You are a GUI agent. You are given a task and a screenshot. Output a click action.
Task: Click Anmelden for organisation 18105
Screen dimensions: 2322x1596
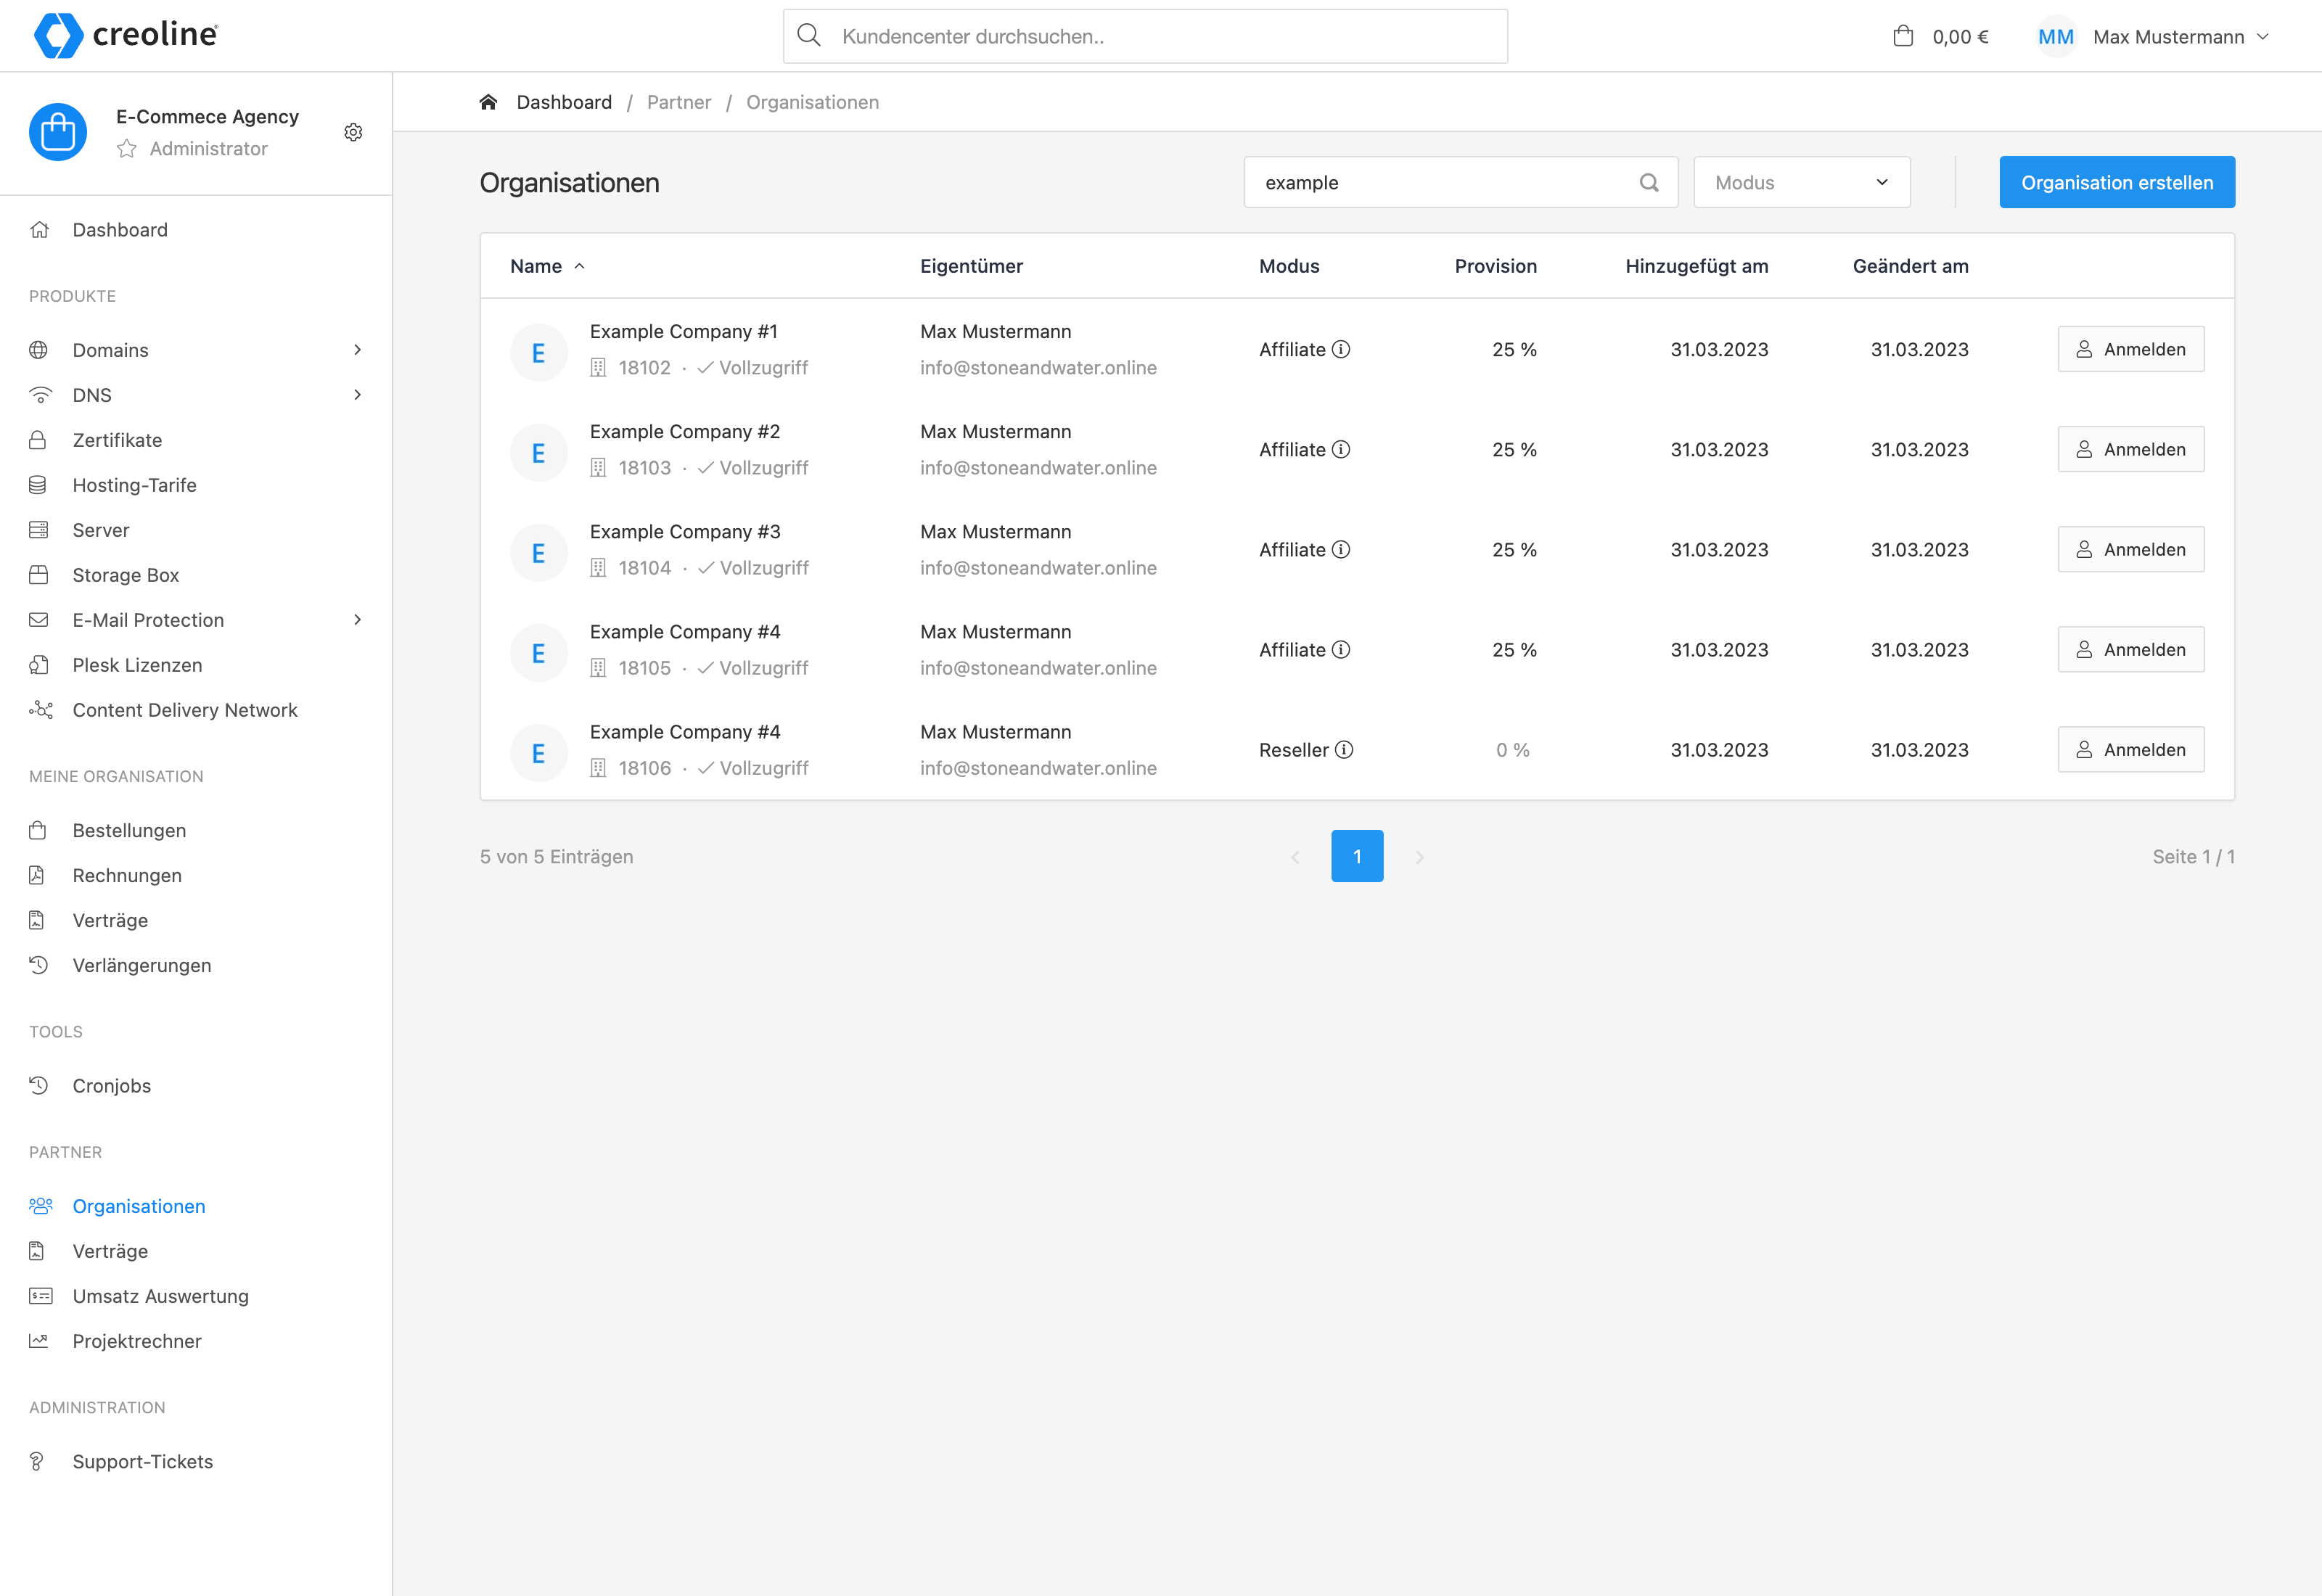pos(2131,649)
